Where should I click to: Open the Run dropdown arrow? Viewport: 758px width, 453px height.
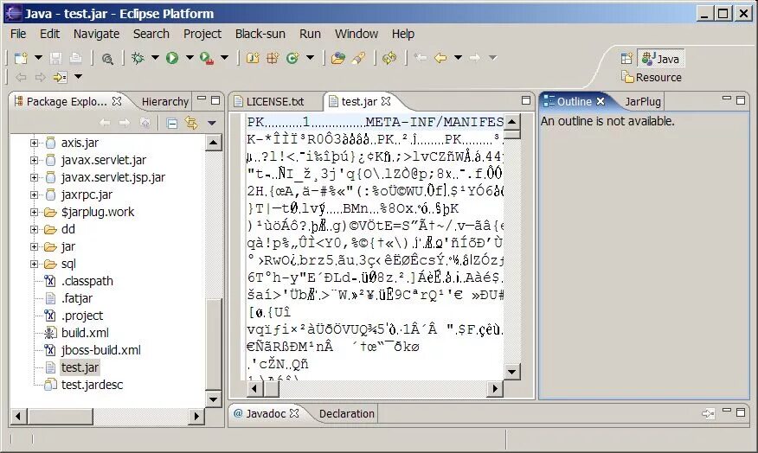(x=189, y=58)
